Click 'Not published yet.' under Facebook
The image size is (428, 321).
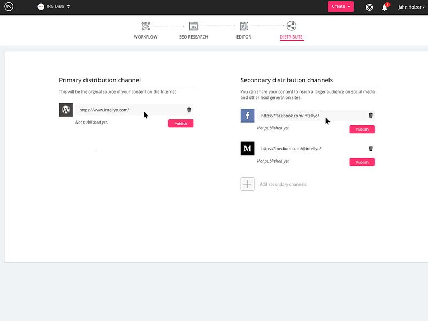pyautogui.click(x=273, y=128)
